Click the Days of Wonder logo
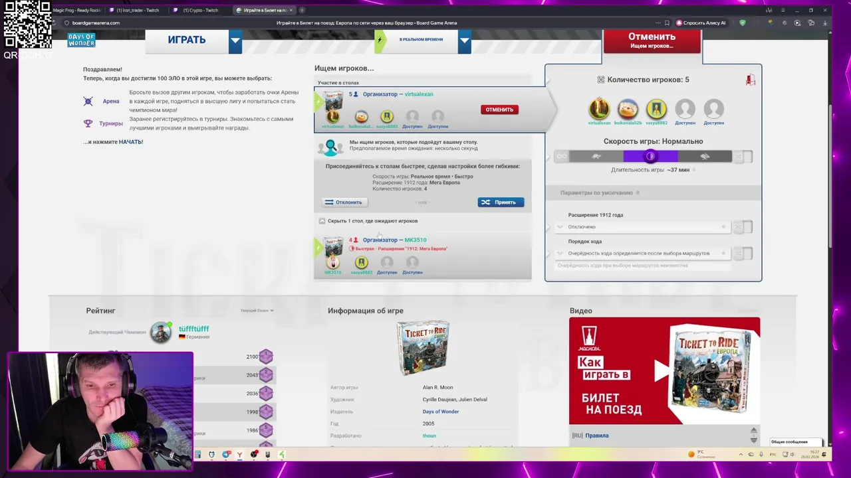851x478 pixels. (81, 40)
